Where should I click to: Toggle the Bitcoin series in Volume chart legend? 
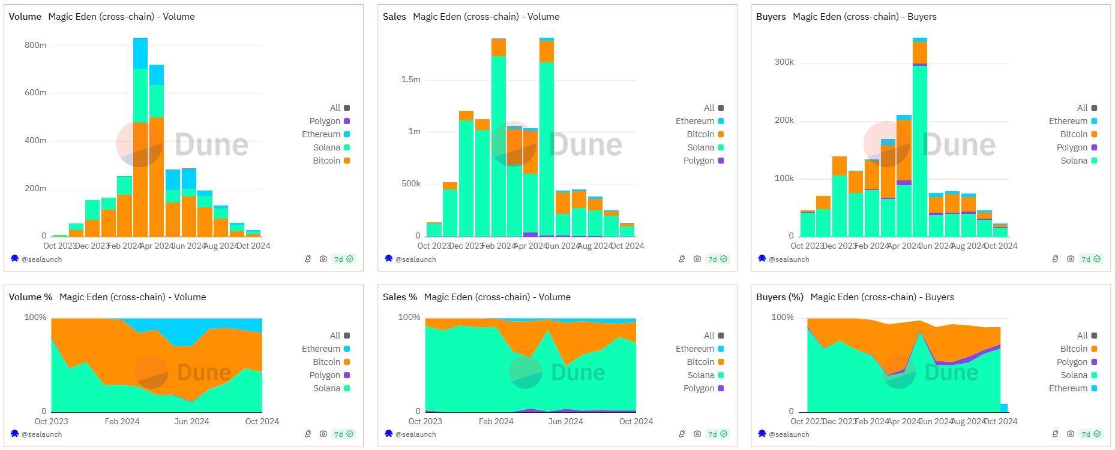(x=331, y=161)
